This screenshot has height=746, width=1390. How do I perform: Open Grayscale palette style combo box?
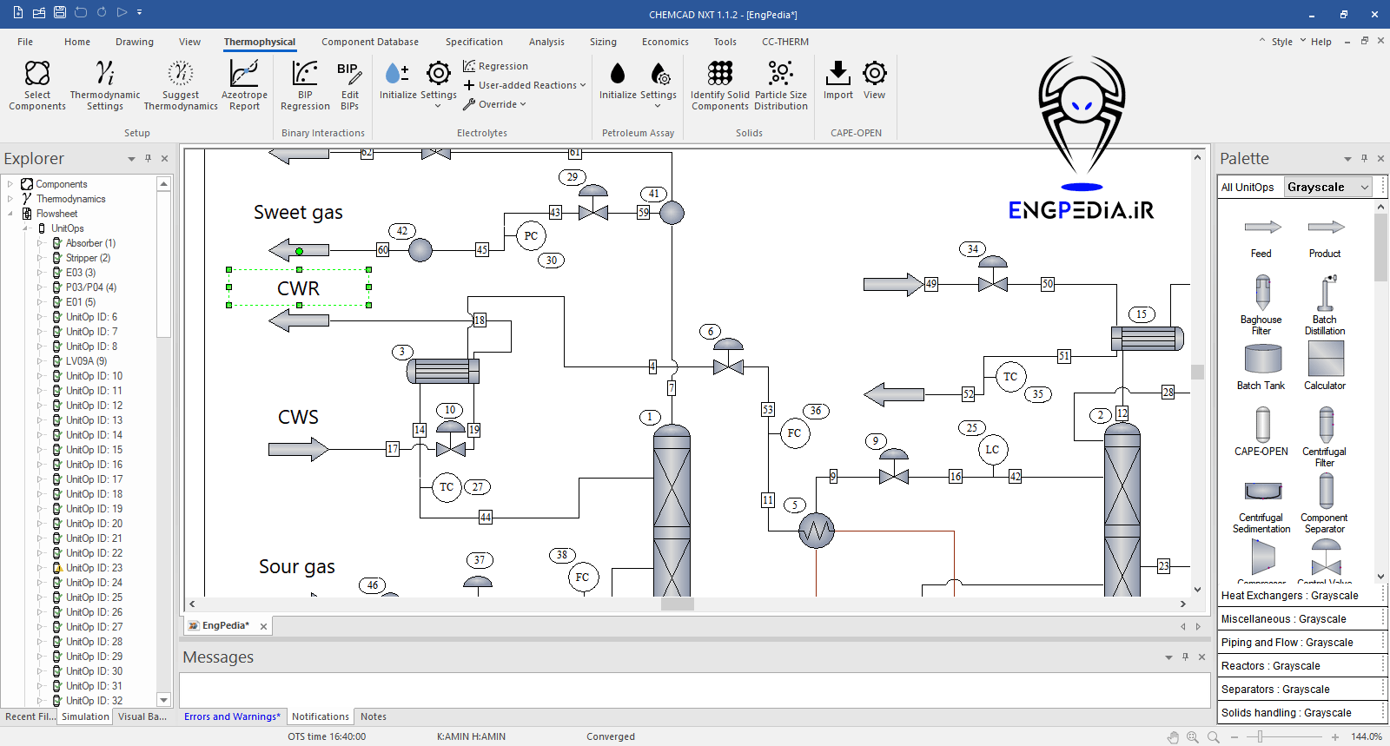(x=1328, y=187)
